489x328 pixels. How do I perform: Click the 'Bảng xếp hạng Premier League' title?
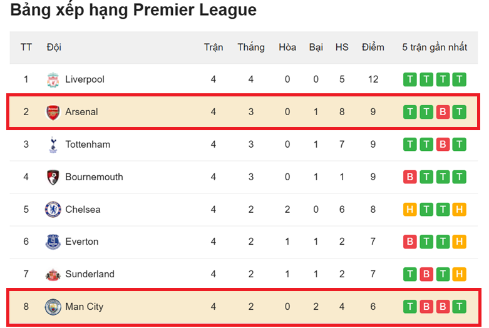[133, 11]
